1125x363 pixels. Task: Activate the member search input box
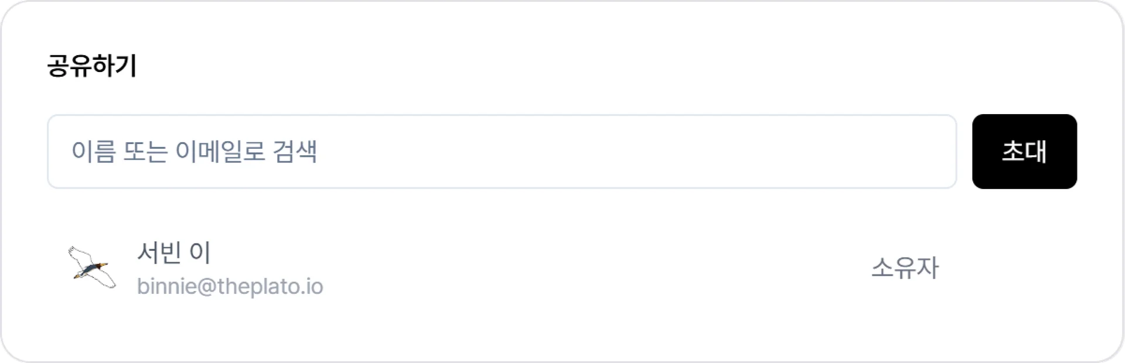coord(502,152)
